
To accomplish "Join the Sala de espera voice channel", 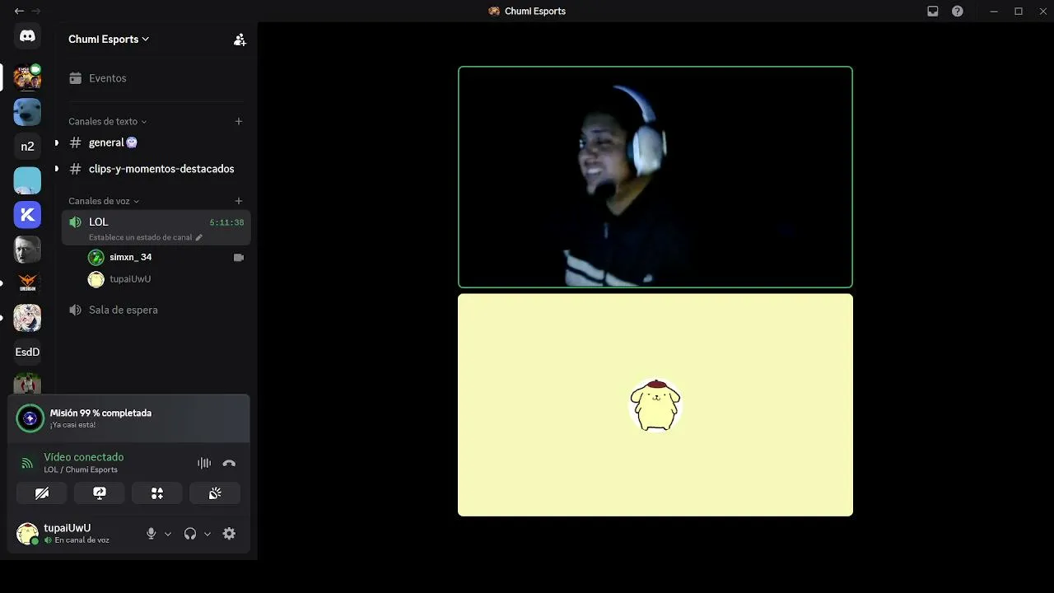I will coord(156,310).
